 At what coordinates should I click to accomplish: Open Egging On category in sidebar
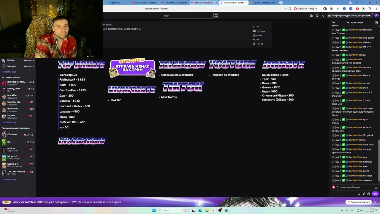[18, 165]
